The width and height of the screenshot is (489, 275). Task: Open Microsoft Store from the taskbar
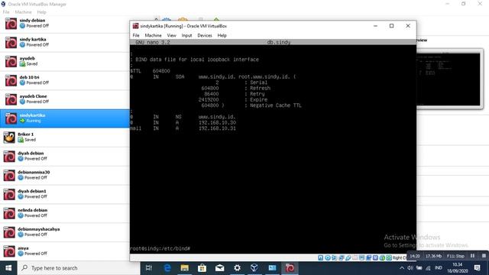[x=202, y=268]
